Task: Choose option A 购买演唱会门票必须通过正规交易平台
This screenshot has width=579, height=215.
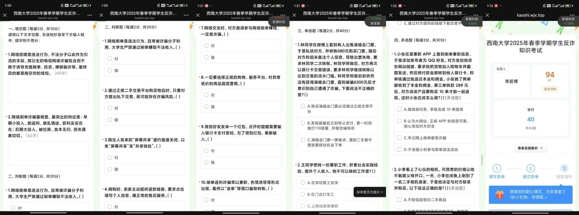Action: (x=303, y=105)
